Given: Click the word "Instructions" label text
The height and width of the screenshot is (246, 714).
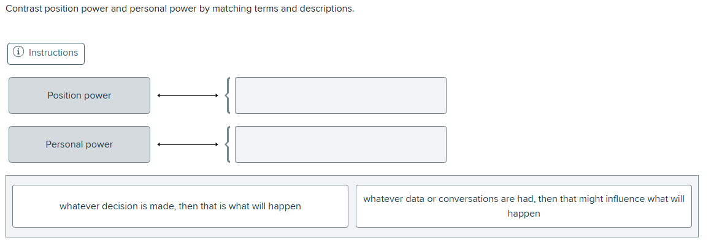Looking at the screenshot, I should click(x=53, y=53).
